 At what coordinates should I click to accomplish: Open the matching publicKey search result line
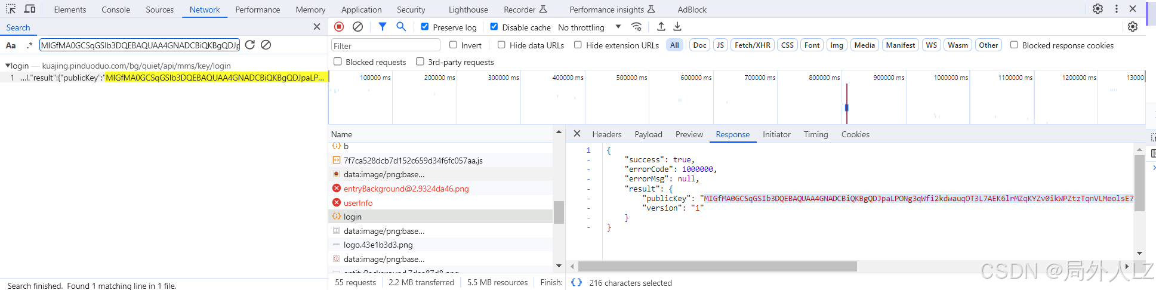[164, 78]
